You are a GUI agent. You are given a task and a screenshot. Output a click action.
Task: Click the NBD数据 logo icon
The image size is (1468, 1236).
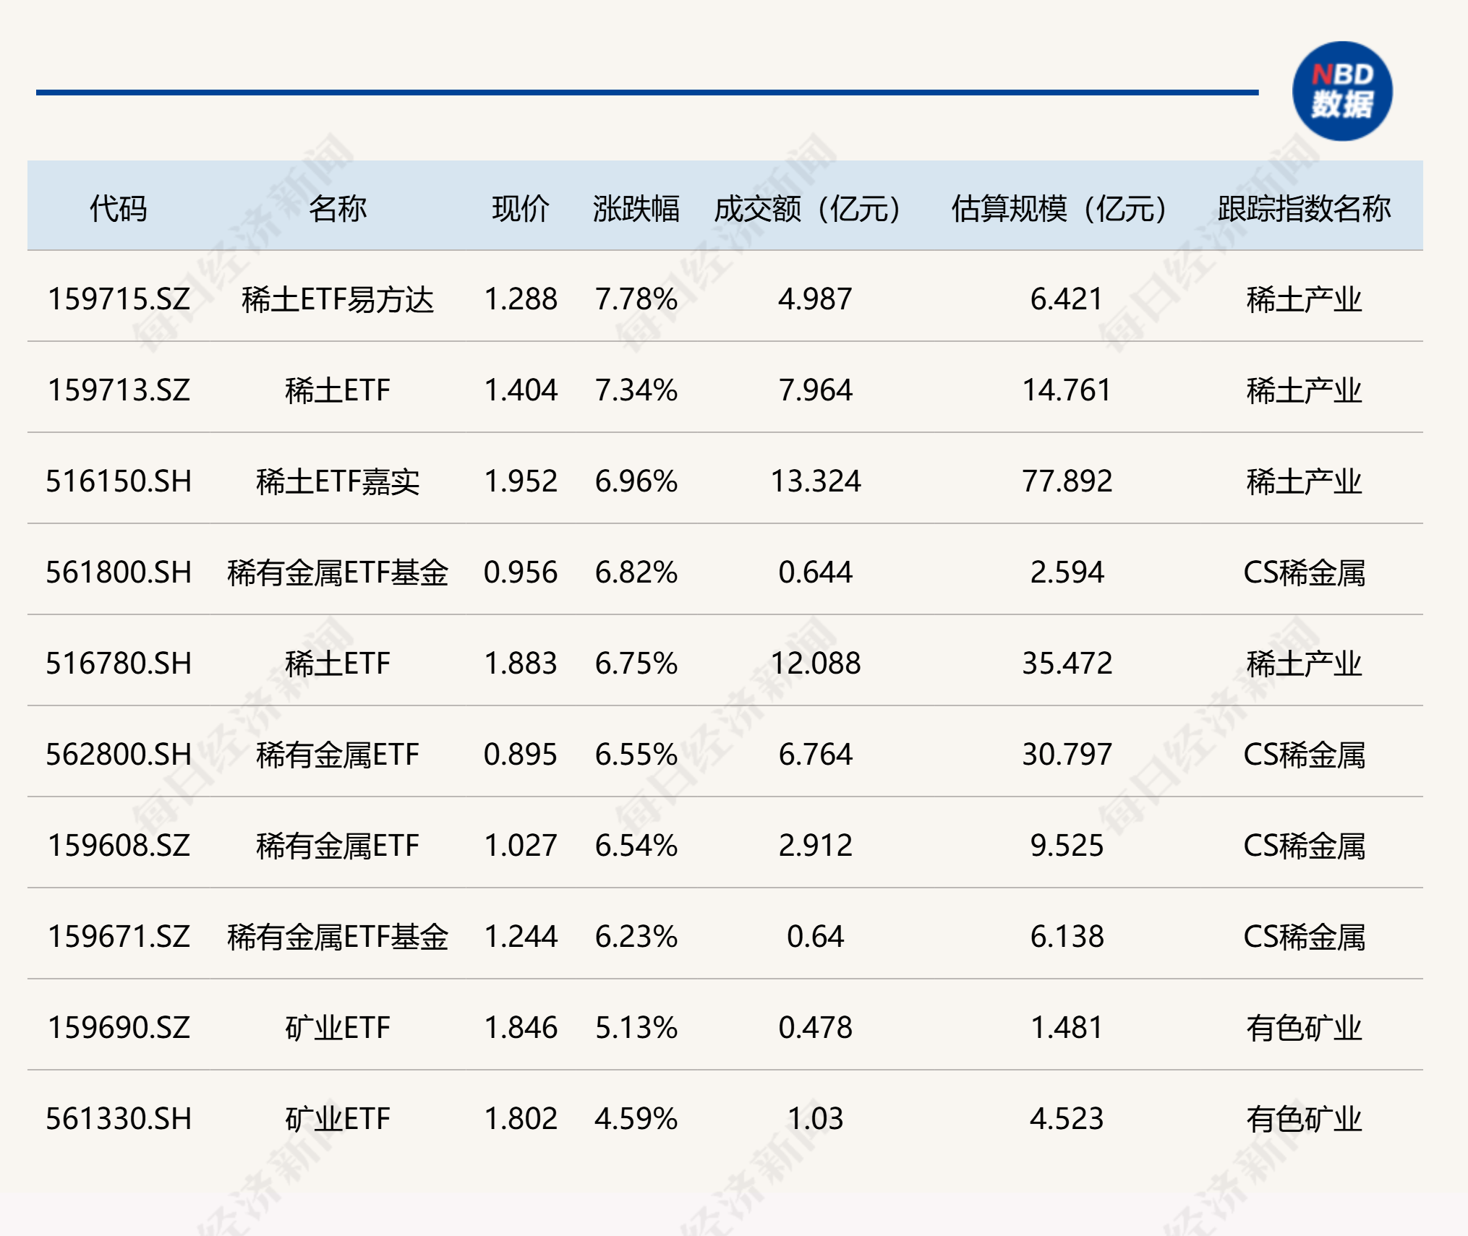[x=1341, y=91]
